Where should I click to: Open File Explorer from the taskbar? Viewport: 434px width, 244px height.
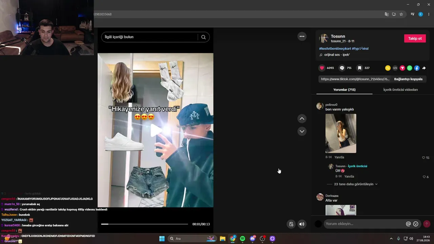(x=222, y=239)
